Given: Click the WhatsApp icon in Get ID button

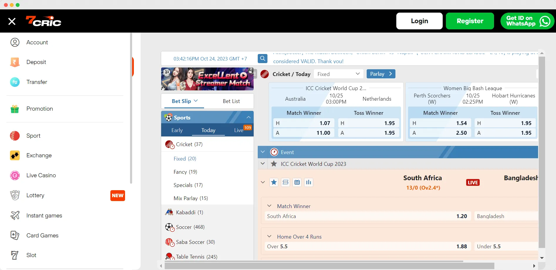Looking at the screenshot, I should tap(545, 21).
